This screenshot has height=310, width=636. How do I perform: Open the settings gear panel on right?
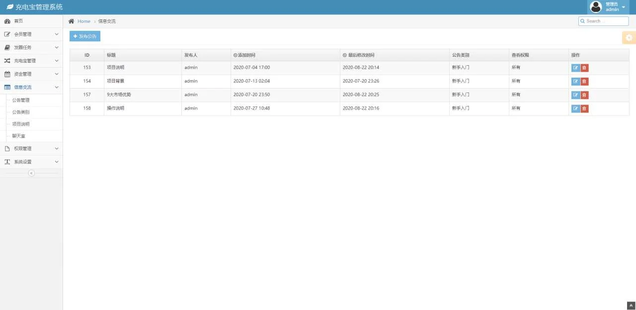(x=629, y=38)
